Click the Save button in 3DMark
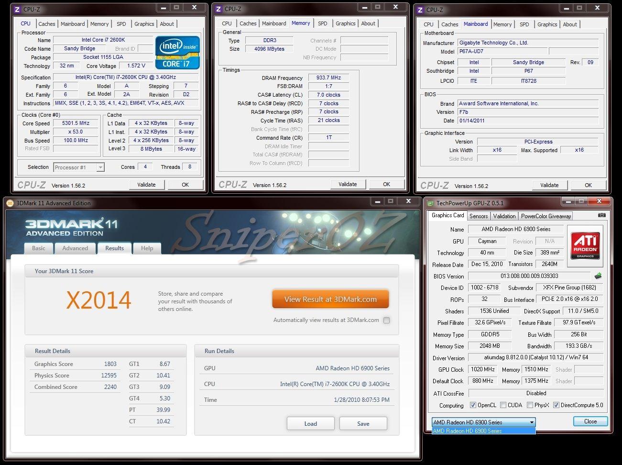 pyautogui.click(x=363, y=423)
